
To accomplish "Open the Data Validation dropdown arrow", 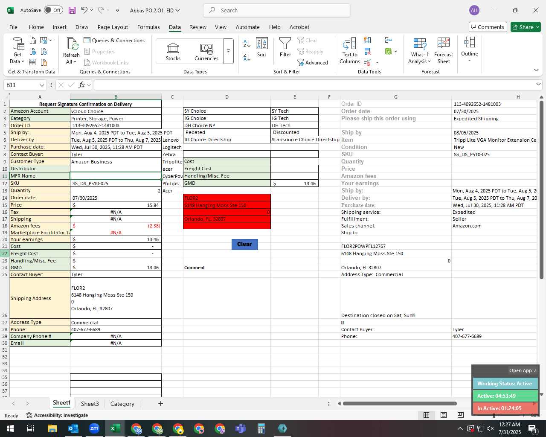I will [377, 63].
